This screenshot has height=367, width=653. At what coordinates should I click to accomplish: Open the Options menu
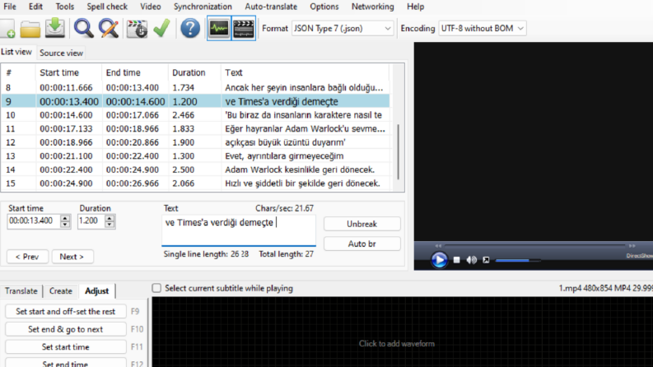pos(324,7)
